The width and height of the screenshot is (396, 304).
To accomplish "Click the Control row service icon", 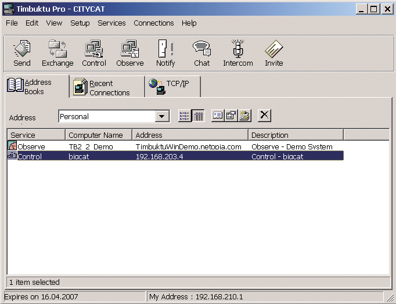I will (12, 156).
